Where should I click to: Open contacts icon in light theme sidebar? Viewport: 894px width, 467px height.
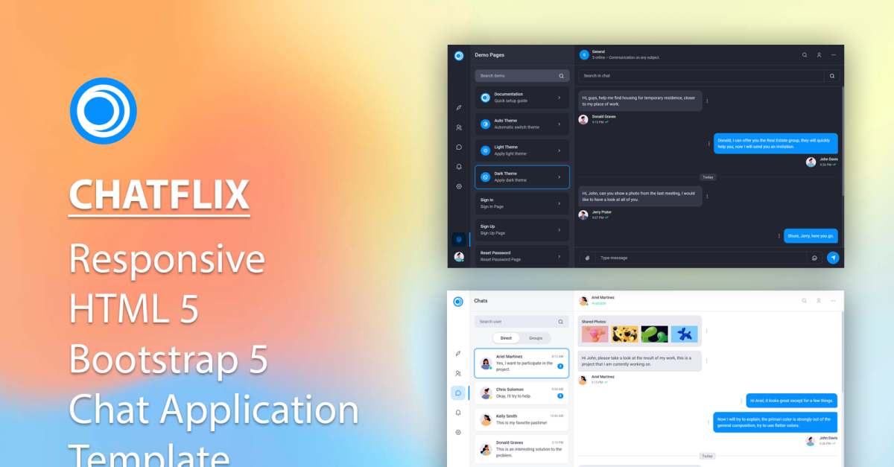[458, 373]
